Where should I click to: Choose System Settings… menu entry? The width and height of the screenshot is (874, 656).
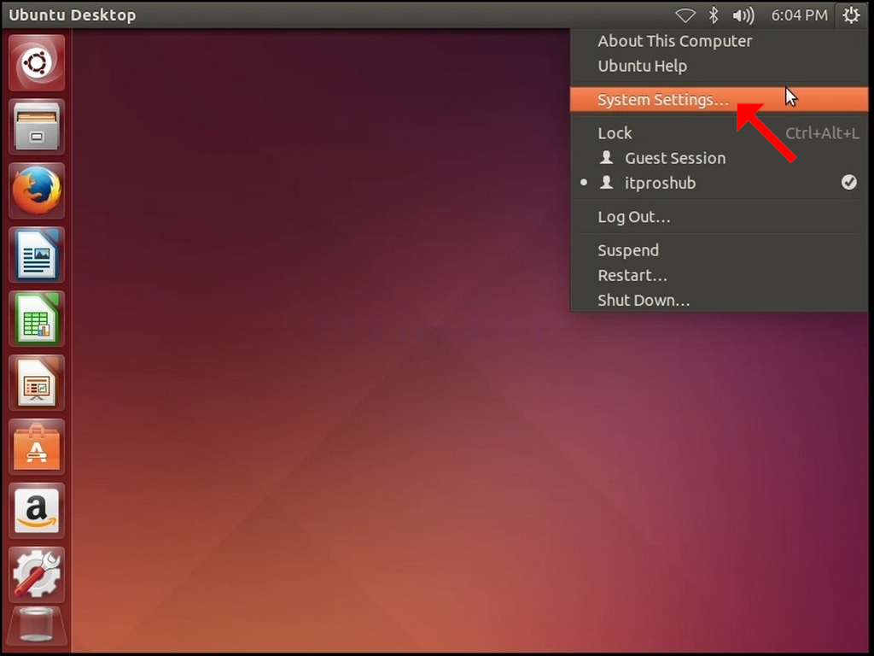click(719, 99)
